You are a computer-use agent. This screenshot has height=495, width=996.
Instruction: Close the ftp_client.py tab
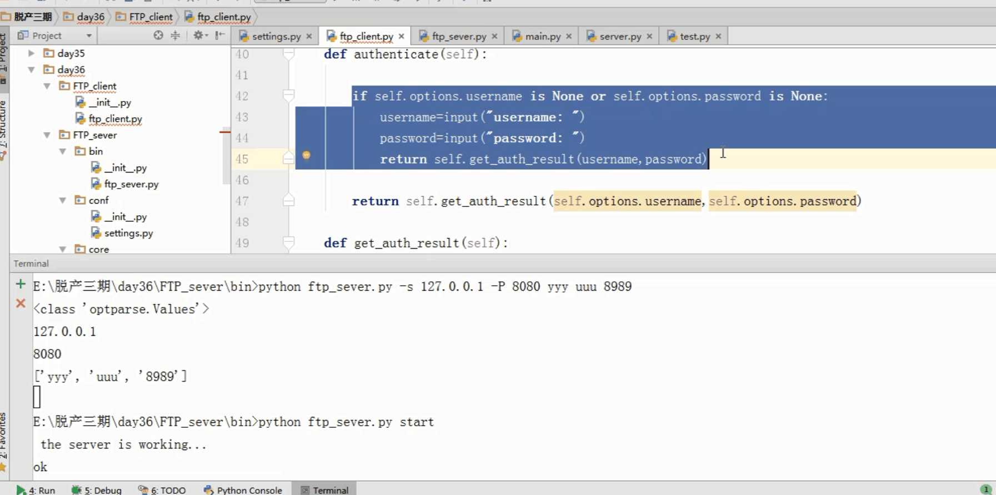point(402,36)
